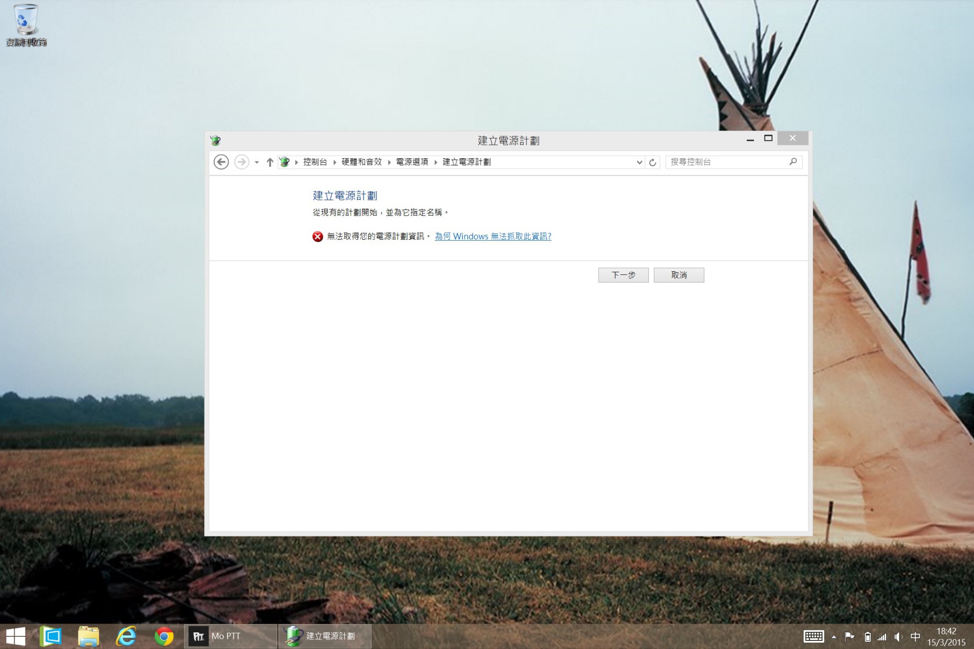Viewport: 974px width, 649px height.
Task: Click the power options icon in address bar
Action: 285,162
